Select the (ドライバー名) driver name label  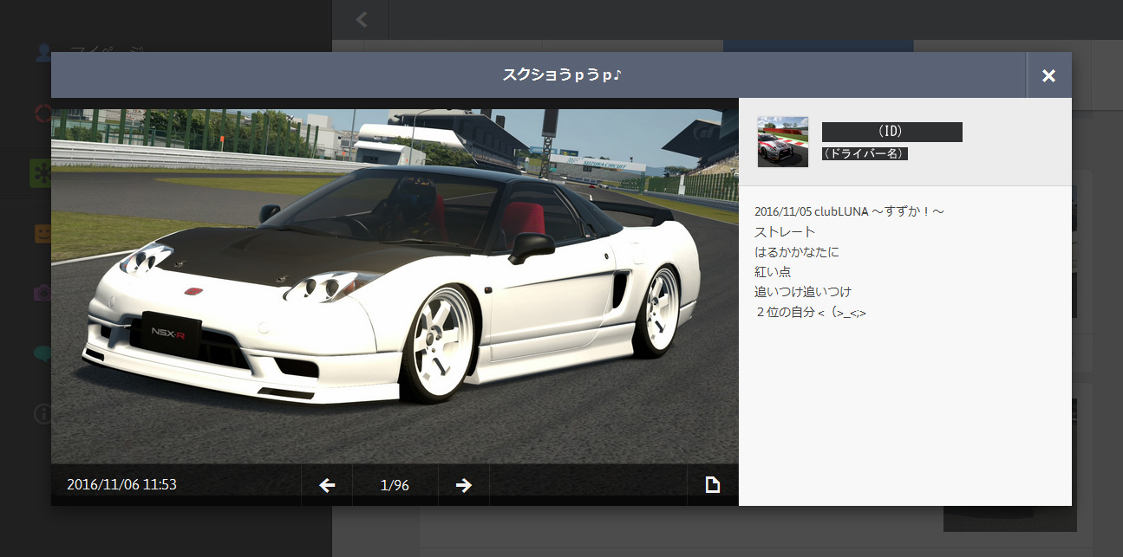pyautogui.click(x=865, y=153)
